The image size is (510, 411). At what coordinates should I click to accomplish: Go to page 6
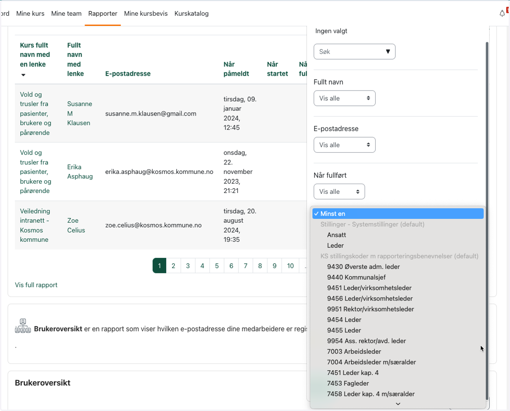231,266
